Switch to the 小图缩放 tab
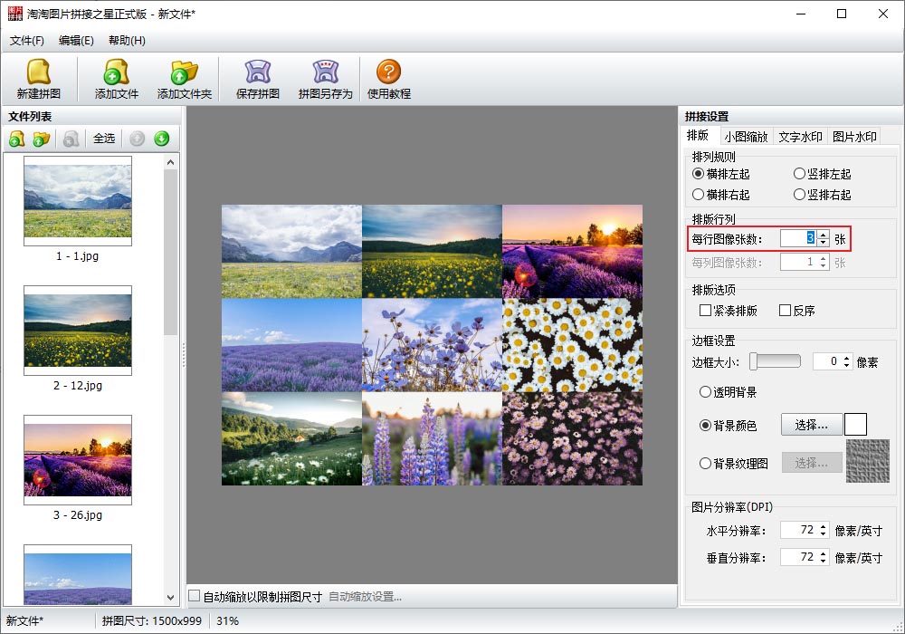 click(746, 137)
